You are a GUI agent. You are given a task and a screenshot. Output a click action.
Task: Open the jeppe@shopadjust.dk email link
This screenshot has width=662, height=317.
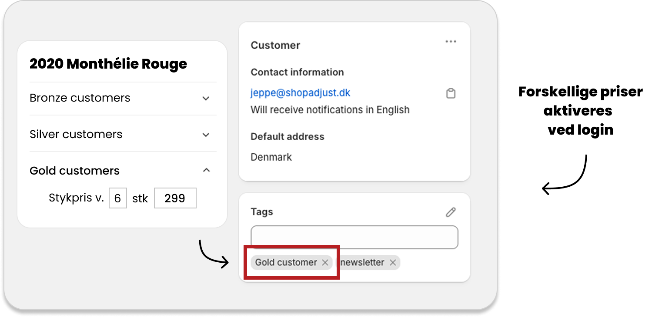300,93
